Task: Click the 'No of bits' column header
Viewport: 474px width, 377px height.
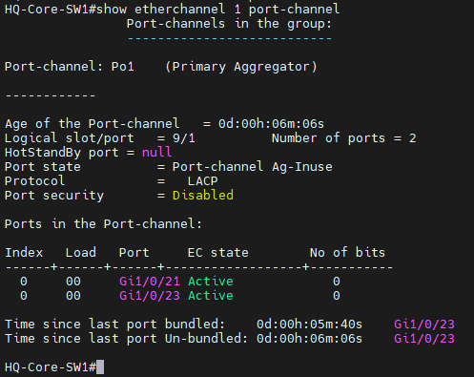Action: coord(347,253)
